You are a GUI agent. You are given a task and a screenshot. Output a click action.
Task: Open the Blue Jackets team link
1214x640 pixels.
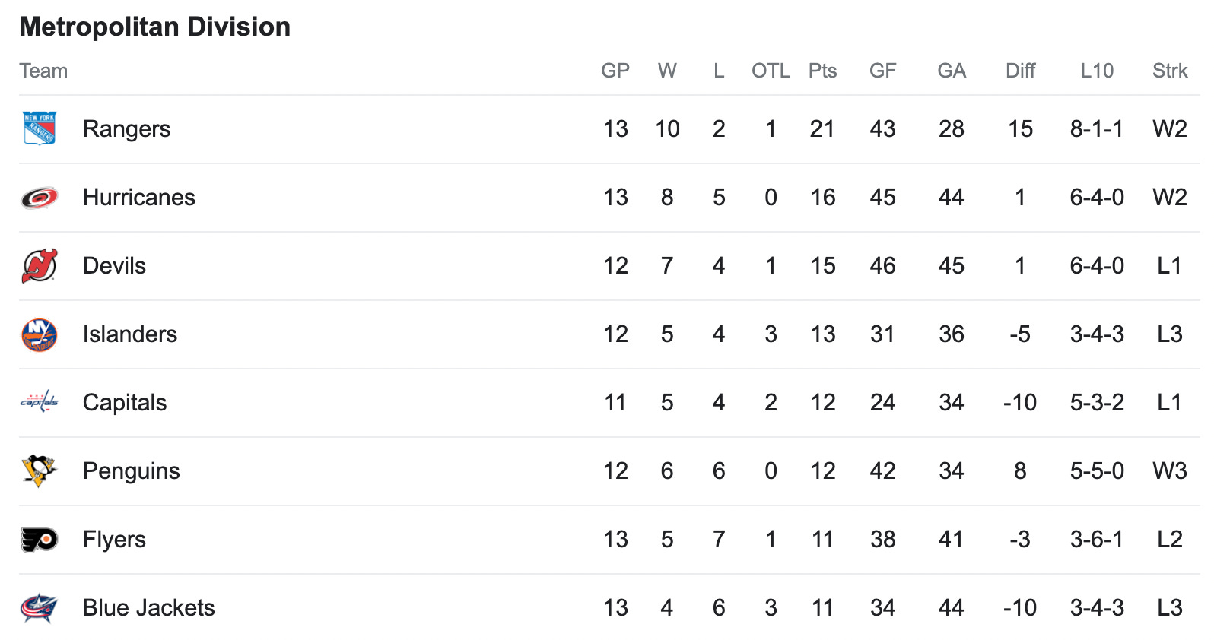[149, 608]
